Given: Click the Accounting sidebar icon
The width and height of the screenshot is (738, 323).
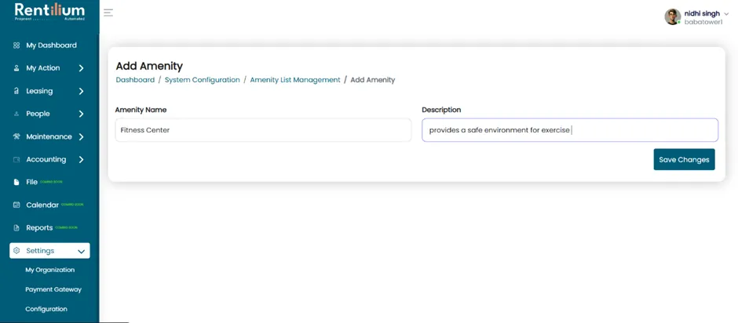Looking at the screenshot, I should [16, 160].
